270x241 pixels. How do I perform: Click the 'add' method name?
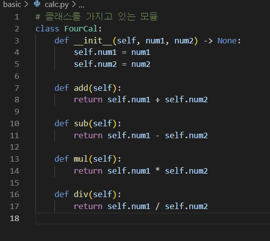81,88
